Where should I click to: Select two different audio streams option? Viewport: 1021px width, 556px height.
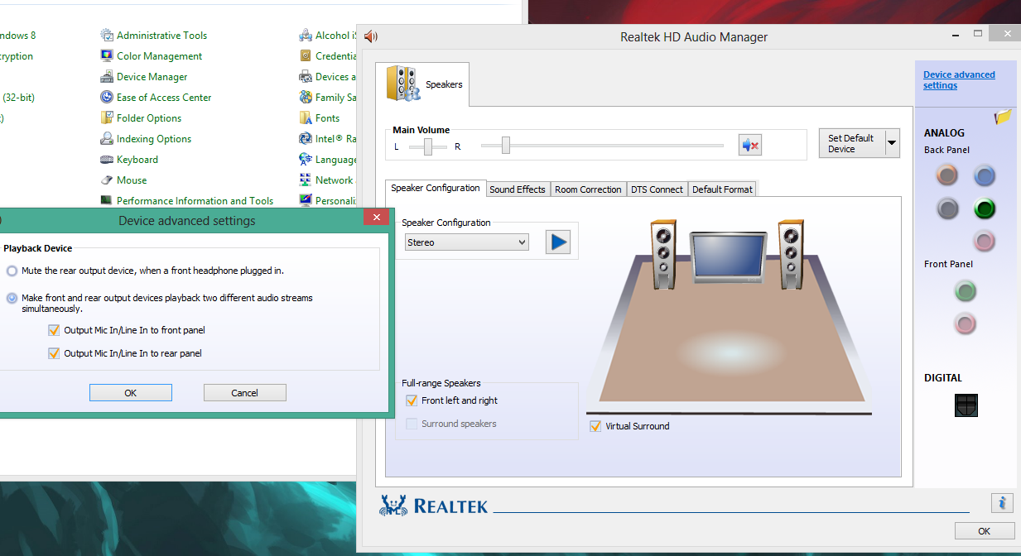coord(12,298)
